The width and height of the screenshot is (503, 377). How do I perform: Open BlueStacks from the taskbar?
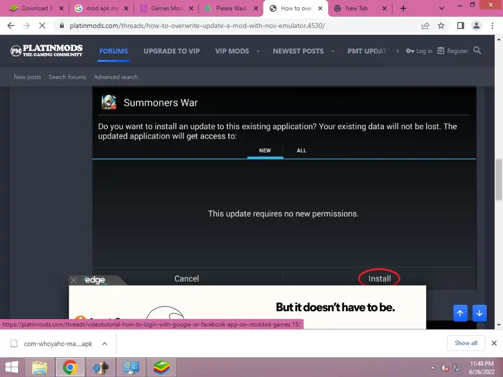161,367
